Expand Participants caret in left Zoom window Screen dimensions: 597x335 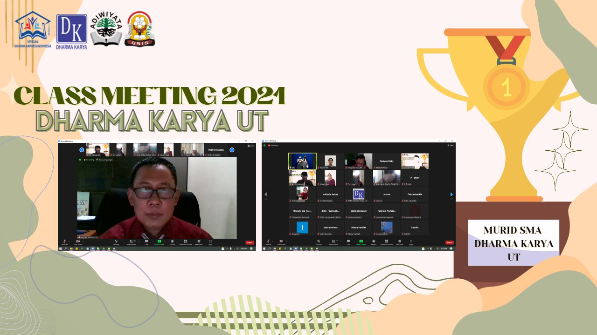click(139, 241)
